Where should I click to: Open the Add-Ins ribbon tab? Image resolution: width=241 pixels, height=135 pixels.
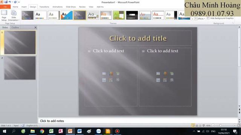(100, 7)
